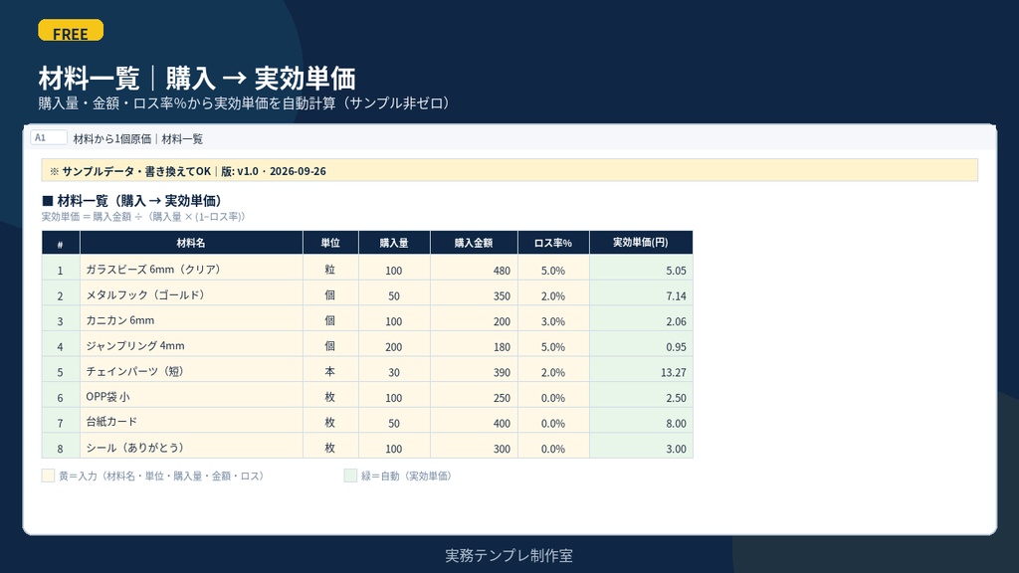
Task: Click the yellow input legend swatch
Action: [x=48, y=476]
